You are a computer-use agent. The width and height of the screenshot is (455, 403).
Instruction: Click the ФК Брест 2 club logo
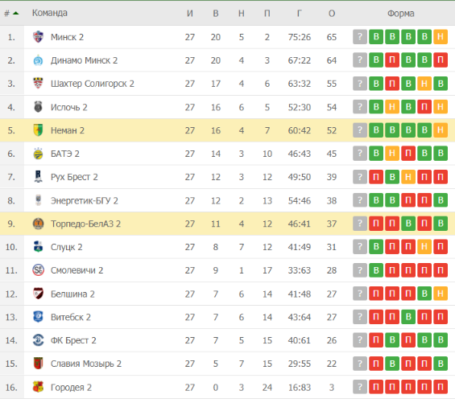coord(38,340)
